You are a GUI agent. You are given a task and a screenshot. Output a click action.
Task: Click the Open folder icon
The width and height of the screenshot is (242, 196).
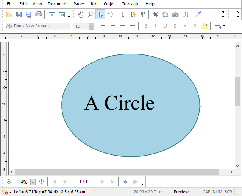[x=9, y=15]
